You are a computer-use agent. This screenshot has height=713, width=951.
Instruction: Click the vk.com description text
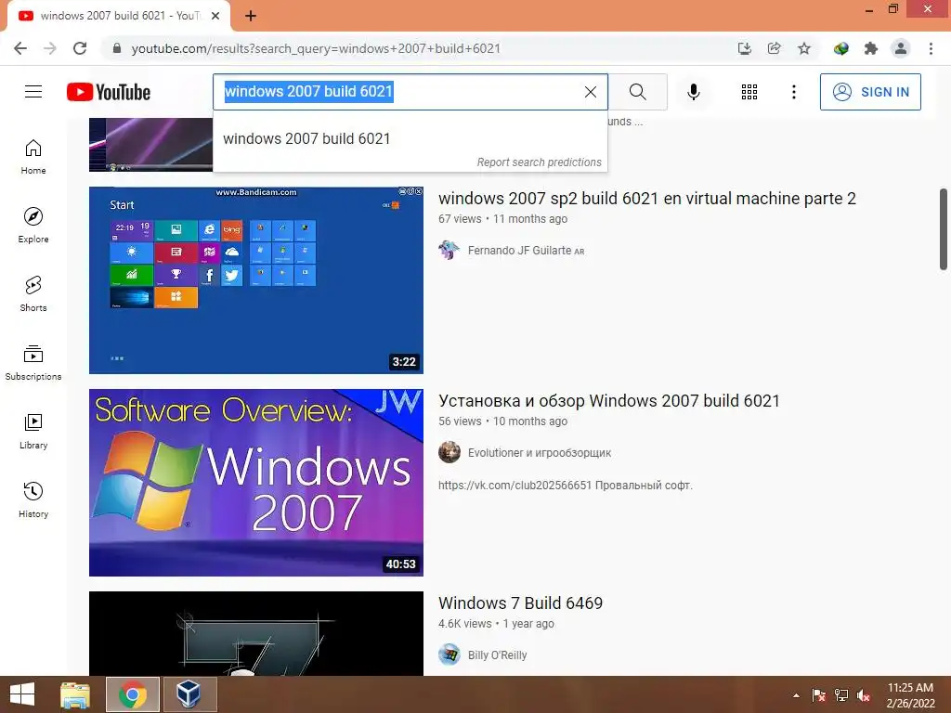point(566,485)
